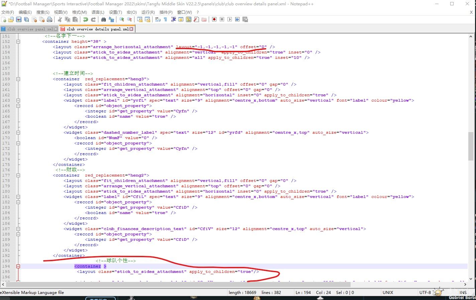
Task: Print the document with printer icon
Action: 50,19
